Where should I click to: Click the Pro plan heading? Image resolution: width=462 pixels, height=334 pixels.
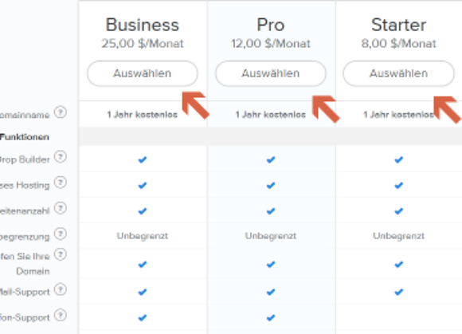271,25
